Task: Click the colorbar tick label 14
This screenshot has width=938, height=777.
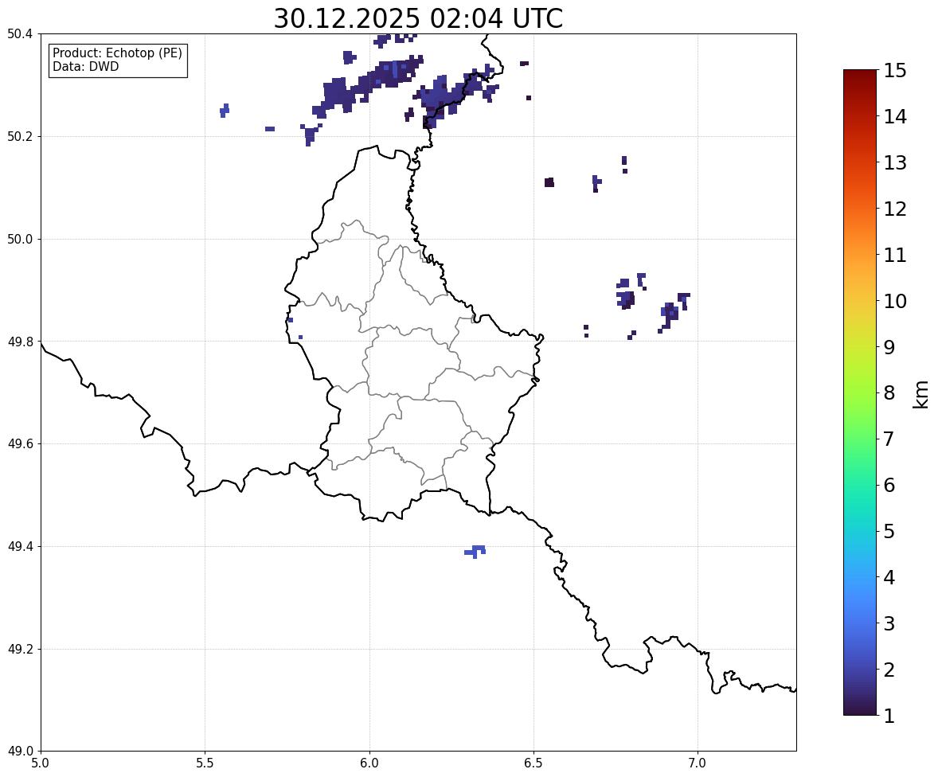Action: tap(895, 117)
